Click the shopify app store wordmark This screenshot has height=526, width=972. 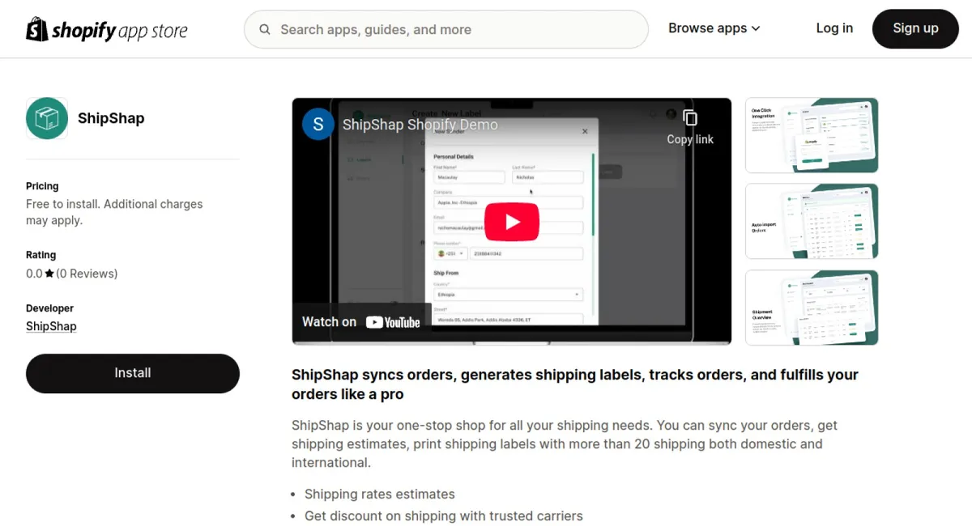point(120,32)
